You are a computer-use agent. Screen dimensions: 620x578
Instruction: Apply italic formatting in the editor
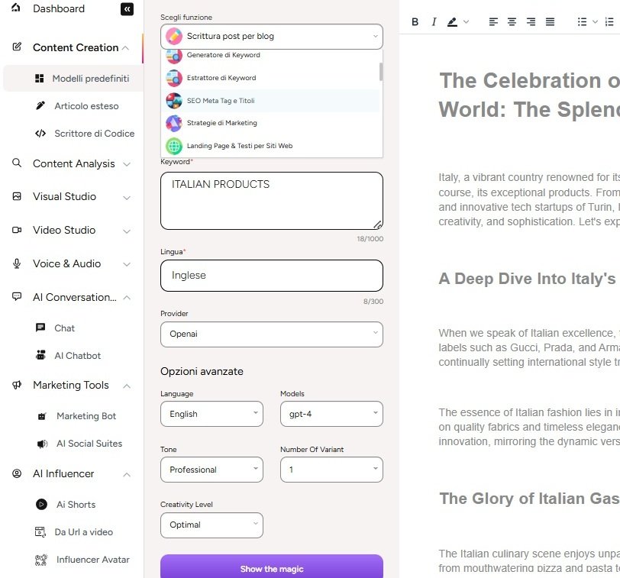pyautogui.click(x=434, y=22)
